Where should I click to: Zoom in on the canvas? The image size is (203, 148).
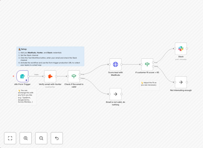pyautogui.click(x=26, y=138)
